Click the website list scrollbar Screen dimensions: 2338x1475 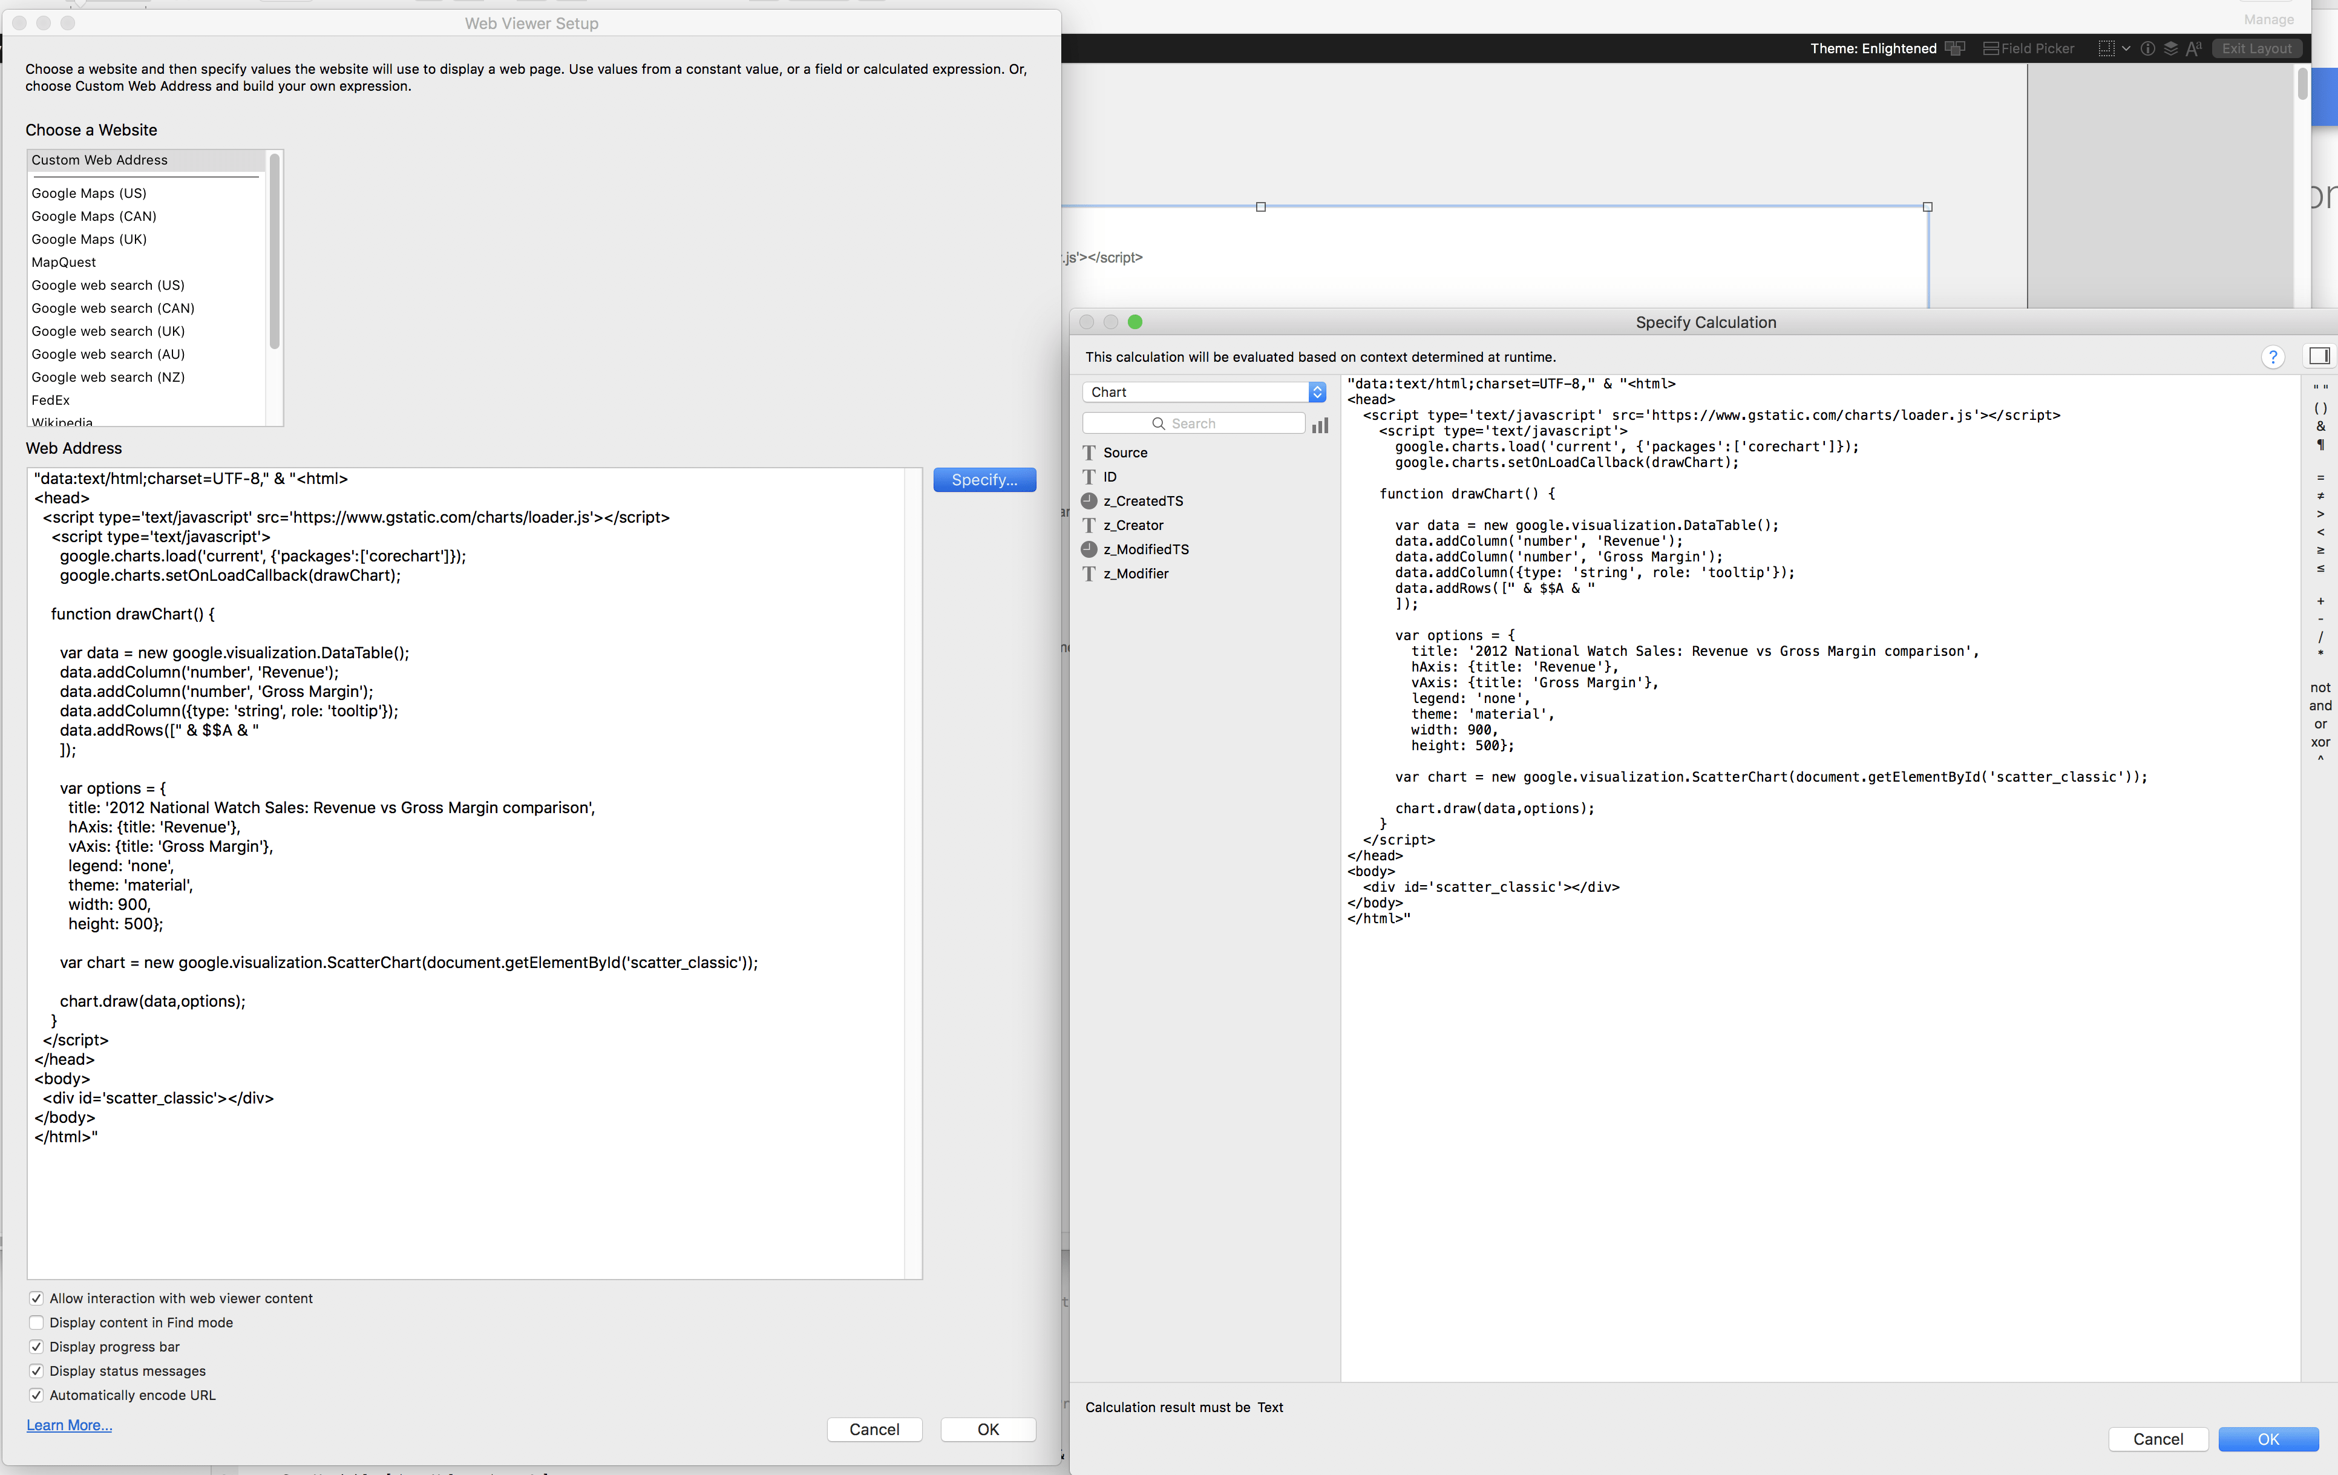(x=275, y=252)
